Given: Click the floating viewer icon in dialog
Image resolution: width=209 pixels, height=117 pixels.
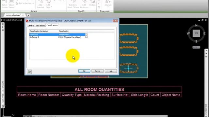Looking at the screenshot, I should (x=29, y=72).
